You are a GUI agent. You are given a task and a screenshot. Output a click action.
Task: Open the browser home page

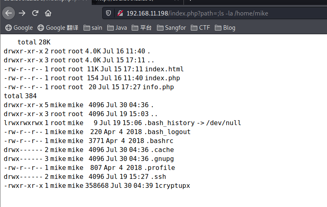pyautogui.click(x=48, y=13)
